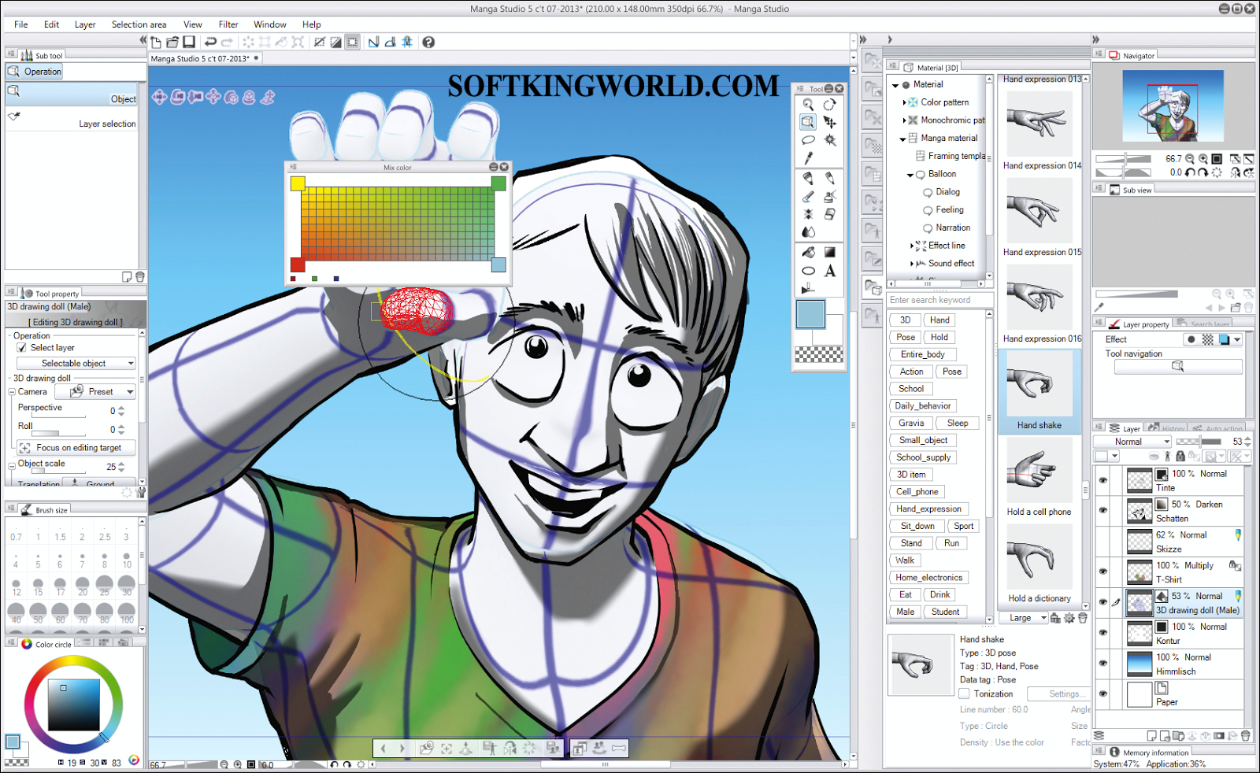The height and width of the screenshot is (773, 1260).
Task: Save the document with the disk icon
Action: coord(189,42)
